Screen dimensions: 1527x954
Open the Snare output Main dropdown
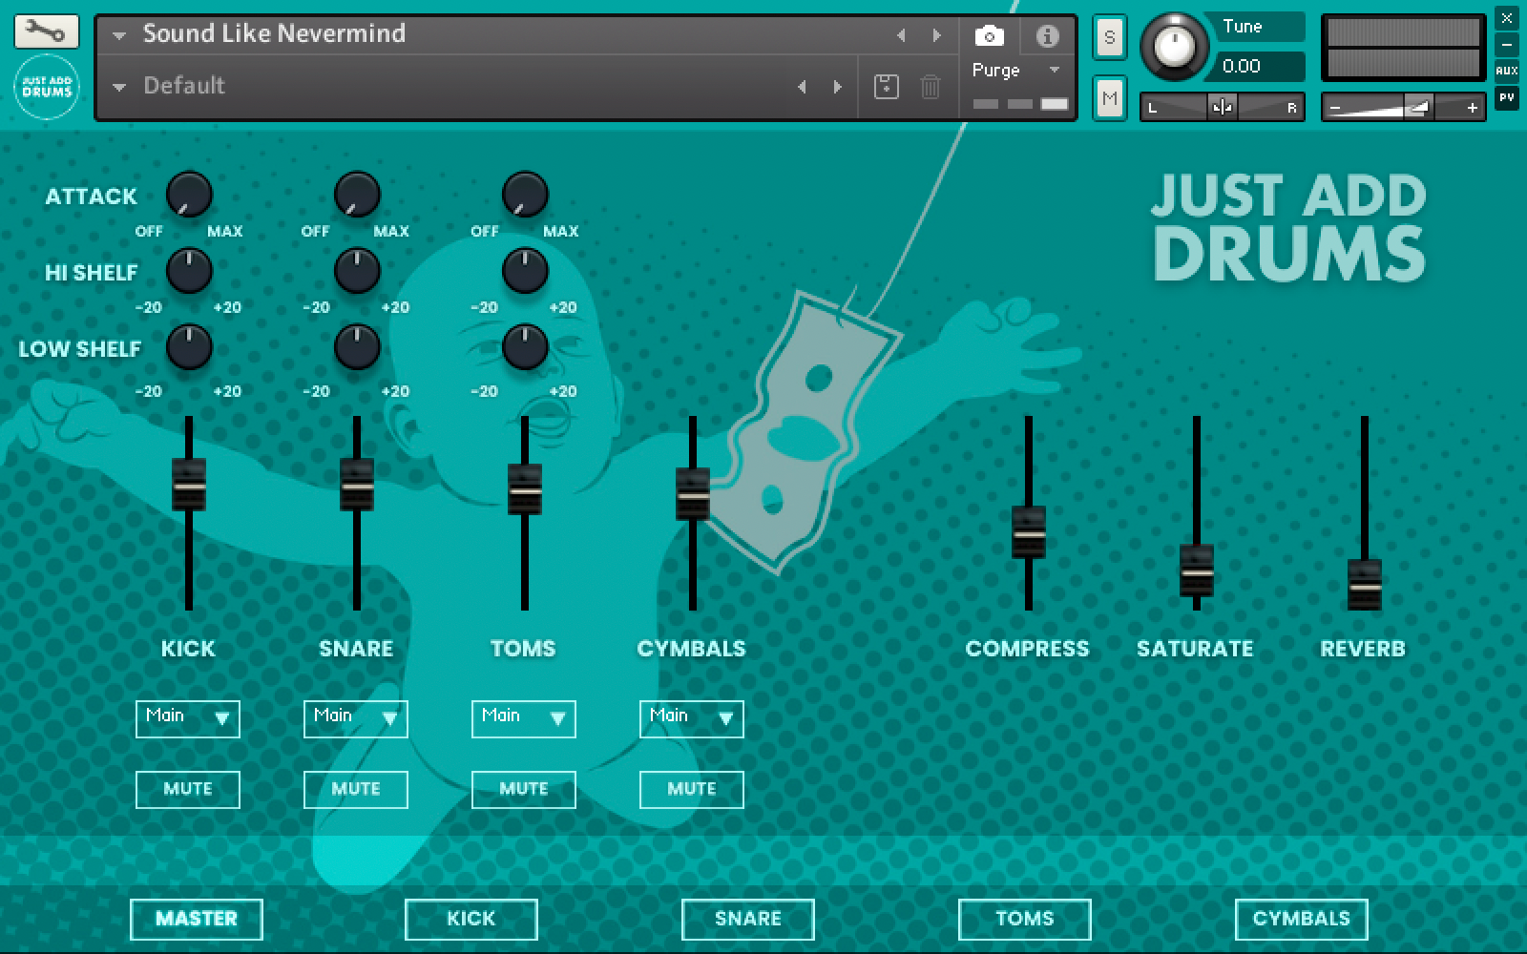356,718
